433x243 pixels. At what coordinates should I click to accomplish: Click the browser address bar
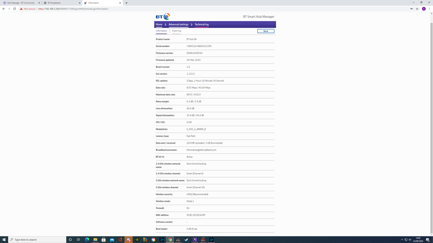pos(217,9)
